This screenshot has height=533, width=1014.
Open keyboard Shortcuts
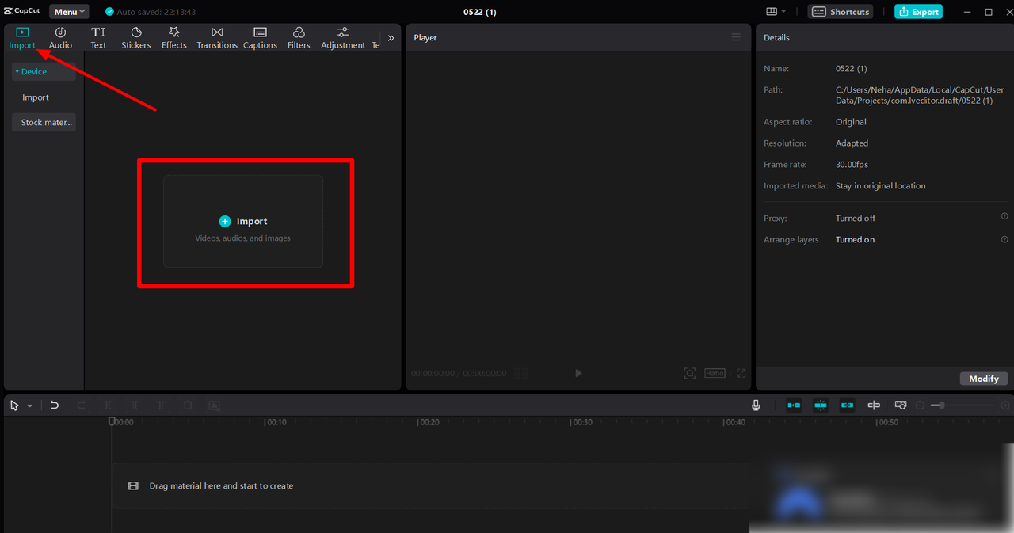point(841,12)
